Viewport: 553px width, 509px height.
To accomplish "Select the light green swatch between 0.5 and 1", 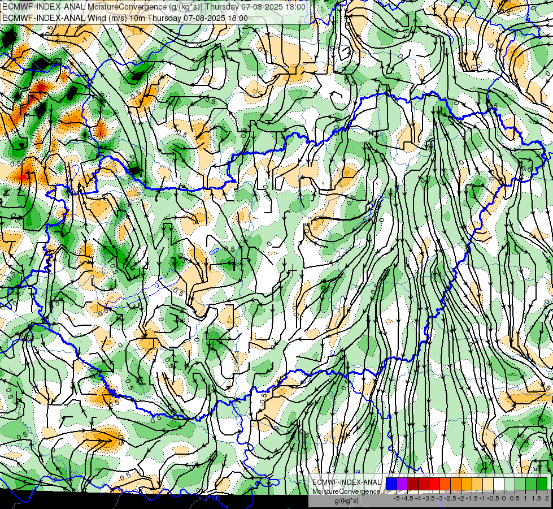I will [520, 484].
